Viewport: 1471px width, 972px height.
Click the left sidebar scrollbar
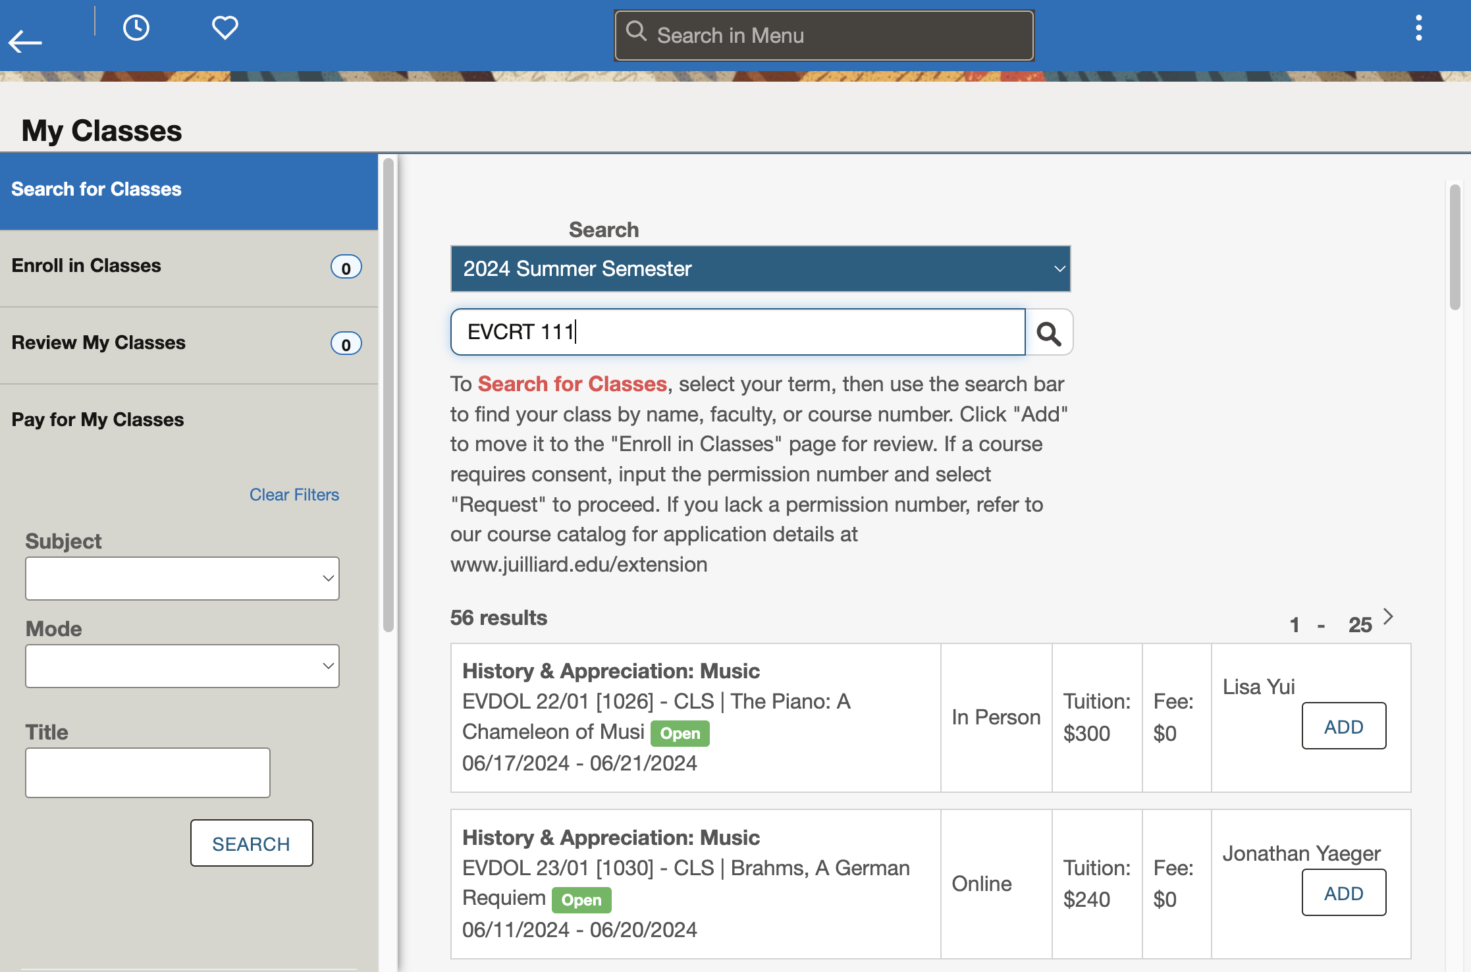click(x=388, y=395)
